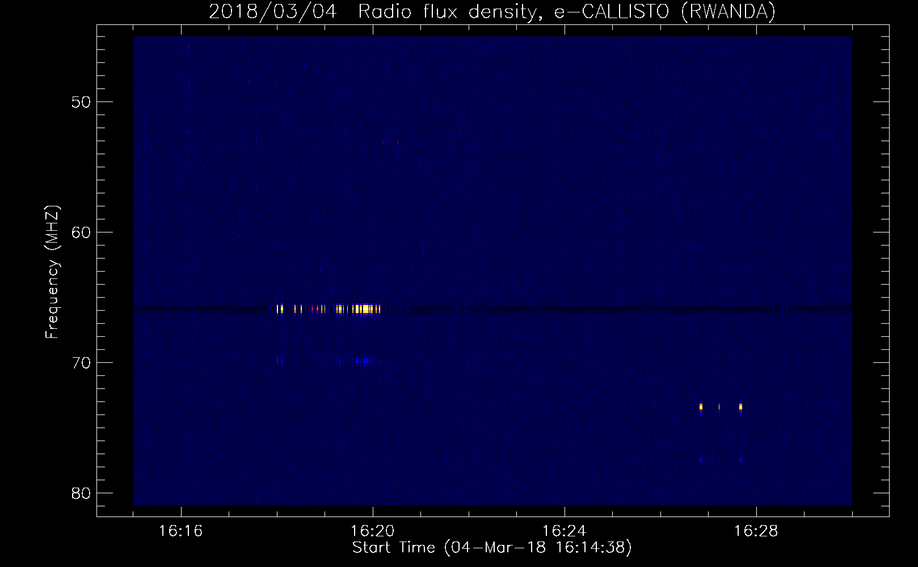Click the bright yellow burst near 16:20
The height and width of the screenshot is (567, 918).
tap(366, 309)
